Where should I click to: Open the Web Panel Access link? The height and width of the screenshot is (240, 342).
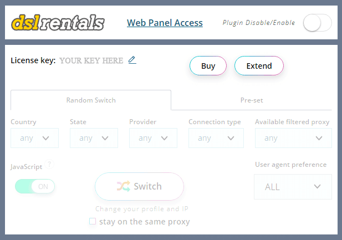point(165,23)
